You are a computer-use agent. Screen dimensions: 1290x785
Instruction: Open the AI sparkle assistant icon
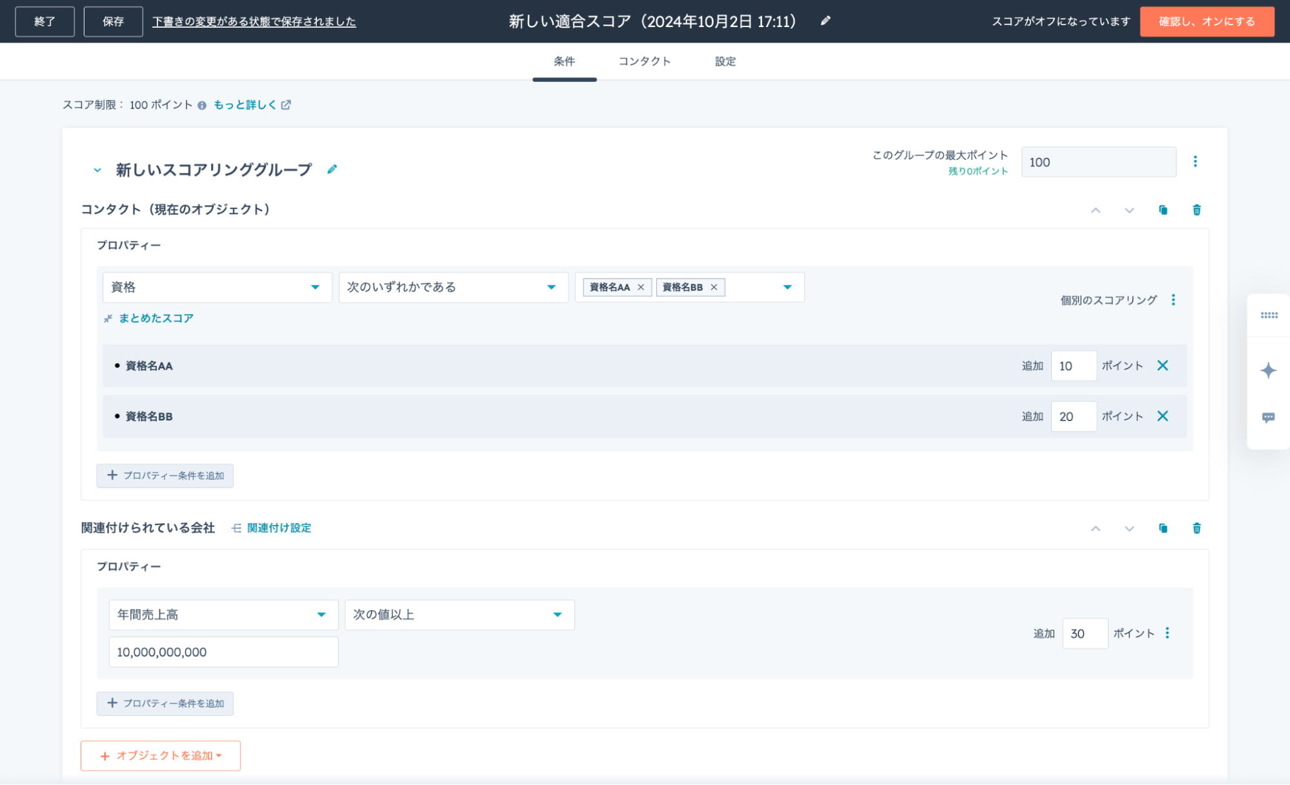coord(1268,370)
